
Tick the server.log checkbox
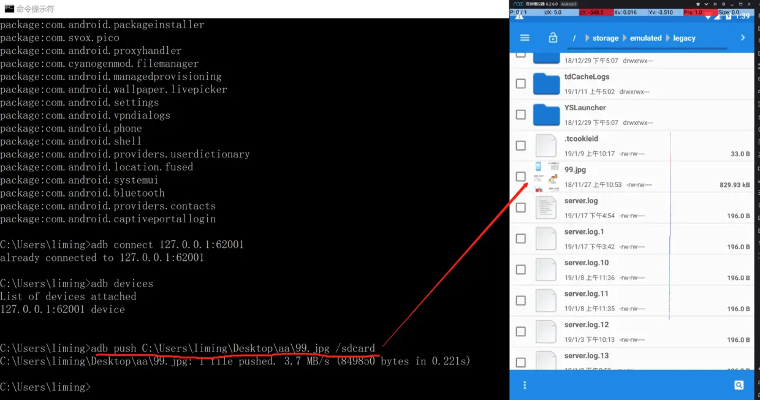tap(521, 208)
